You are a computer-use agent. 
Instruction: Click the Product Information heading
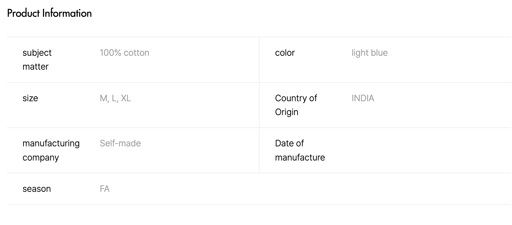49,13
